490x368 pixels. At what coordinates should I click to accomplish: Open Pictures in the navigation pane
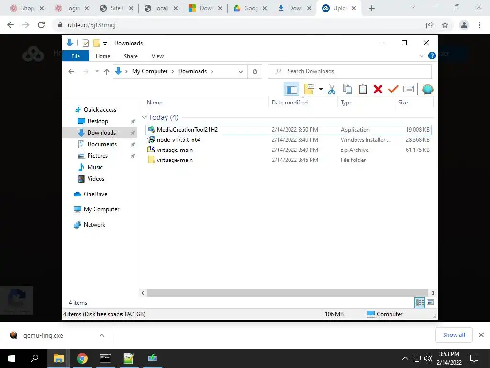97,156
